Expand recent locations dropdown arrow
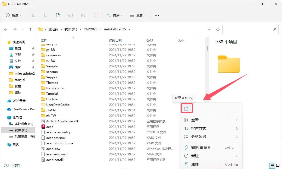This screenshot has width=282, height=169. pos(23,29)
